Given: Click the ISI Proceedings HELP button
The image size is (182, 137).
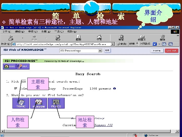Looking at the screenshot, I should click(x=23, y=66).
